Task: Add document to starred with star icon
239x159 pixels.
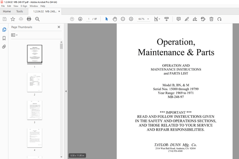Action: click(x=13, y=19)
